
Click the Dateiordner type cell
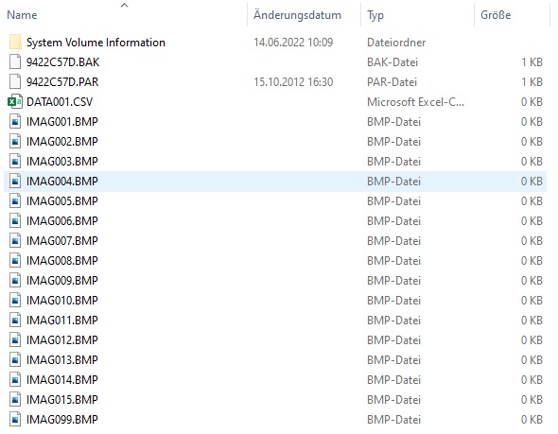pyautogui.click(x=396, y=43)
